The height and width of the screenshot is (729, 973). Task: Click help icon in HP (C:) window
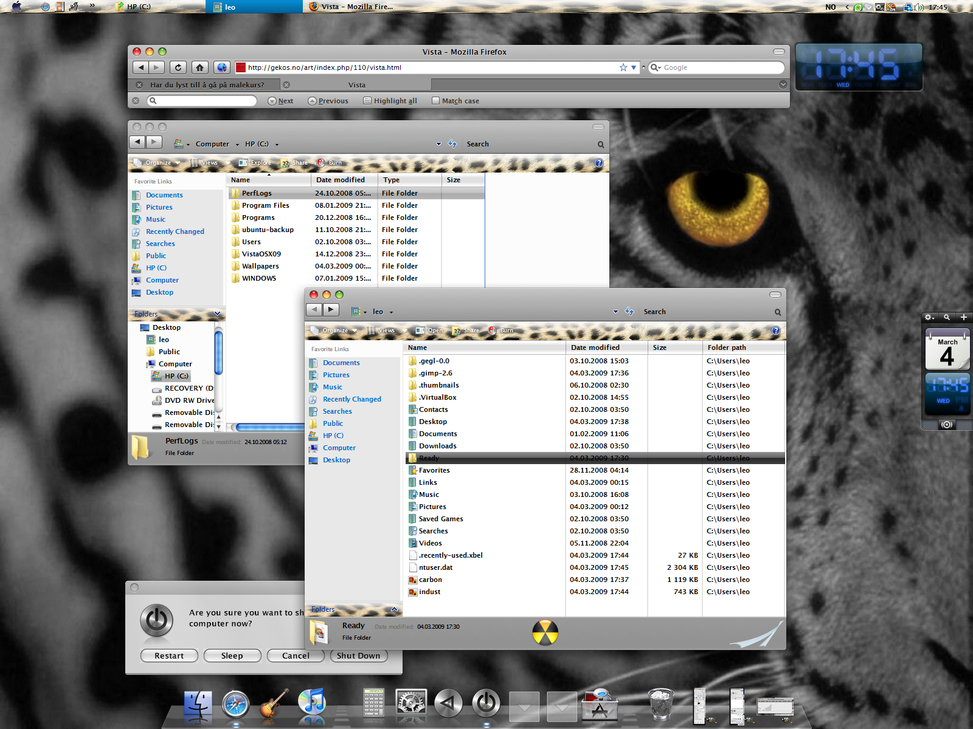(598, 163)
